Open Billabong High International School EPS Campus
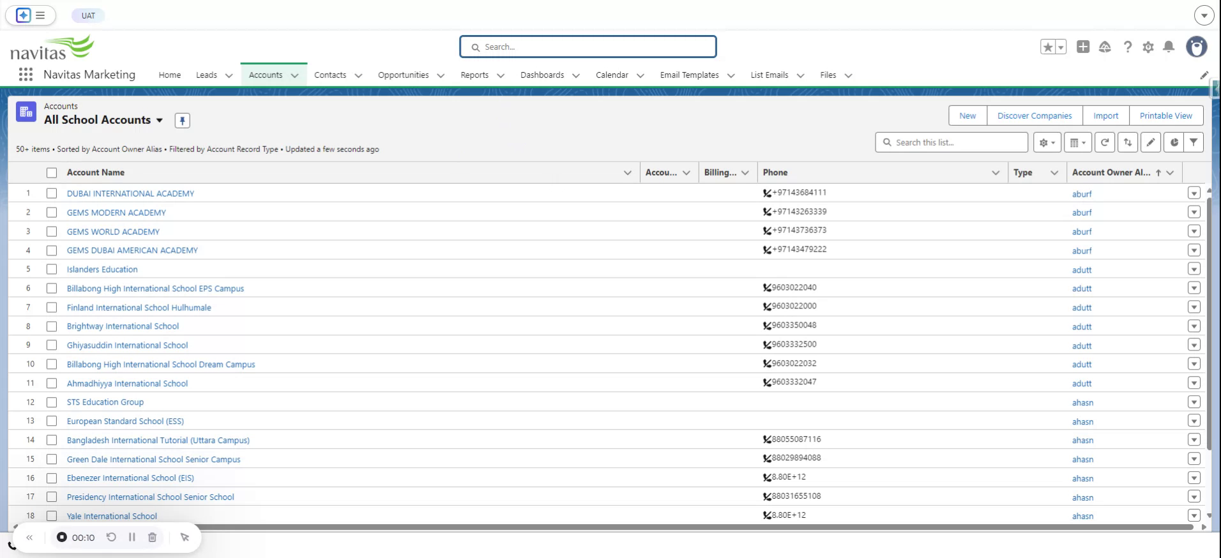The height and width of the screenshot is (558, 1221). point(155,289)
